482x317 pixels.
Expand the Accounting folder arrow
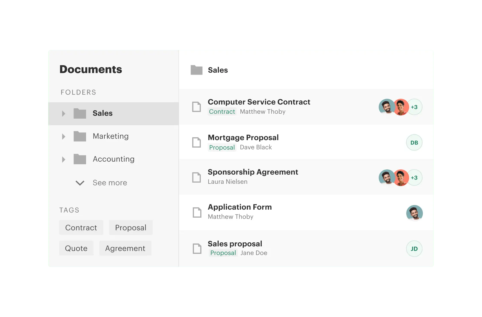tap(64, 159)
